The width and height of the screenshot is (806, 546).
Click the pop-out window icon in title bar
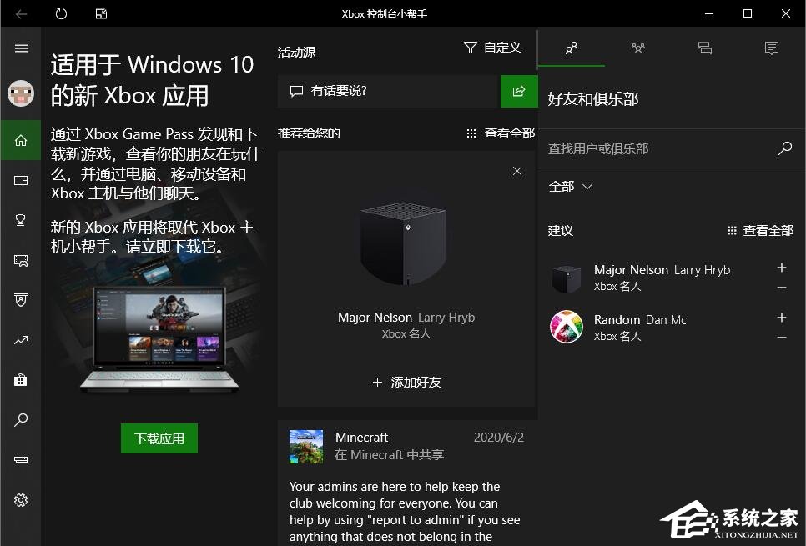(101, 14)
